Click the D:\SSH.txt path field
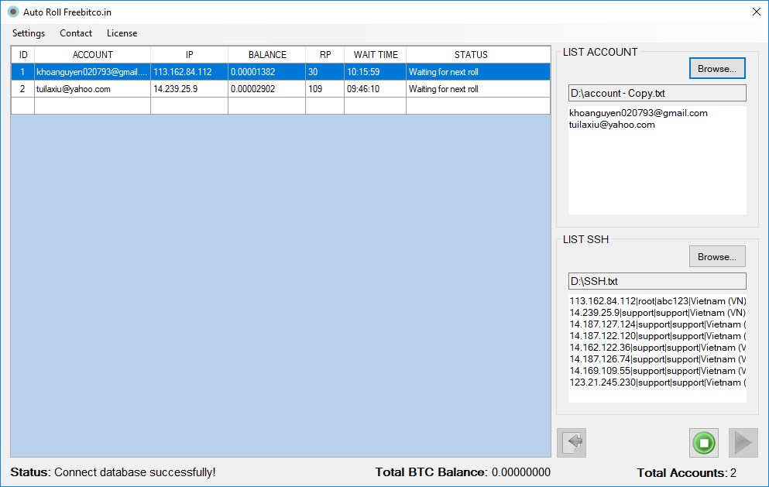 [x=657, y=281]
